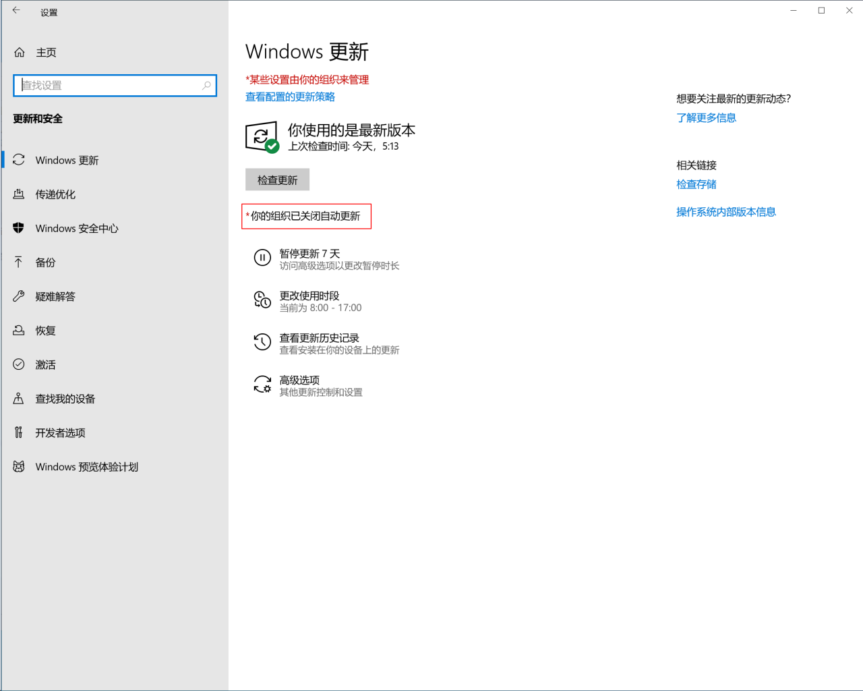Open the 检查存储 link
Viewport: 863px width, 691px height.
(696, 184)
